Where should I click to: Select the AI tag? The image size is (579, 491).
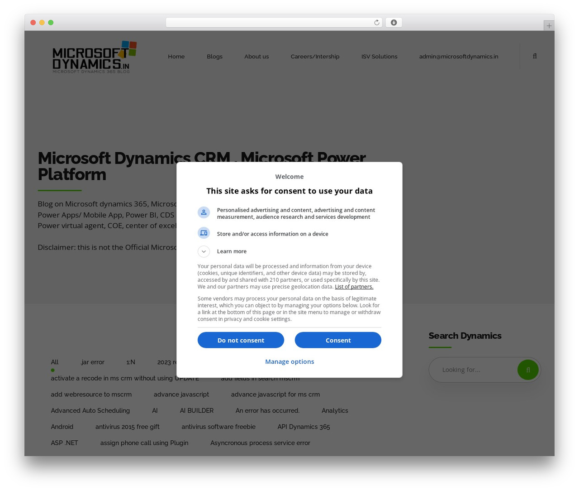pyautogui.click(x=155, y=411)
